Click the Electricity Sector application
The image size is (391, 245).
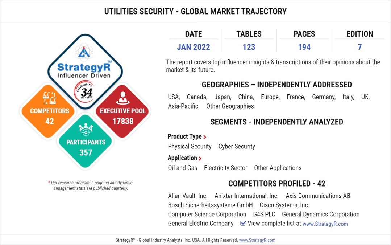click(x=225, y=168)
